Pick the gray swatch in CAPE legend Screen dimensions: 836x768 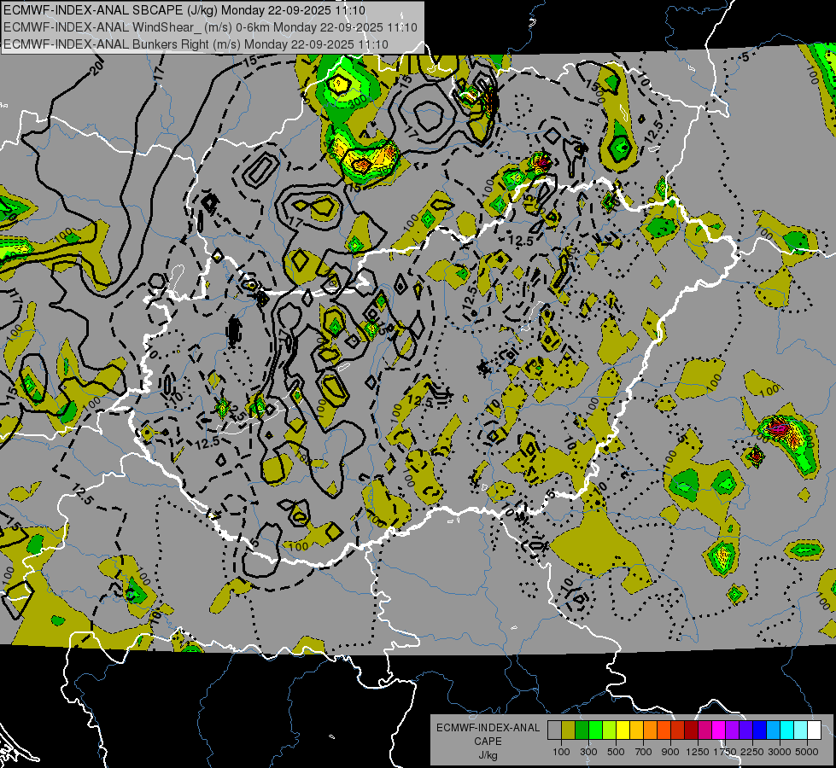pyautogui.click(x=554, y=730)
